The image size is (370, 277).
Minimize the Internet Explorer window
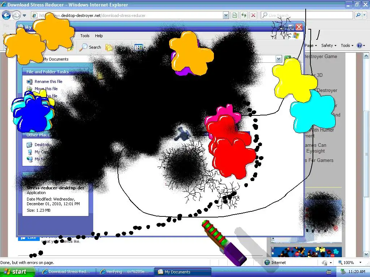coord(349,4)
